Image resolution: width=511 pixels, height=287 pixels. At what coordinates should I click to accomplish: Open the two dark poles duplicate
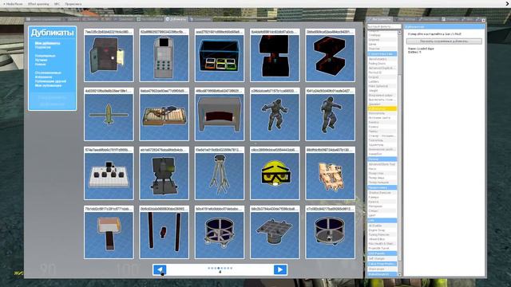pyautogui.click(x=164, y=232)
